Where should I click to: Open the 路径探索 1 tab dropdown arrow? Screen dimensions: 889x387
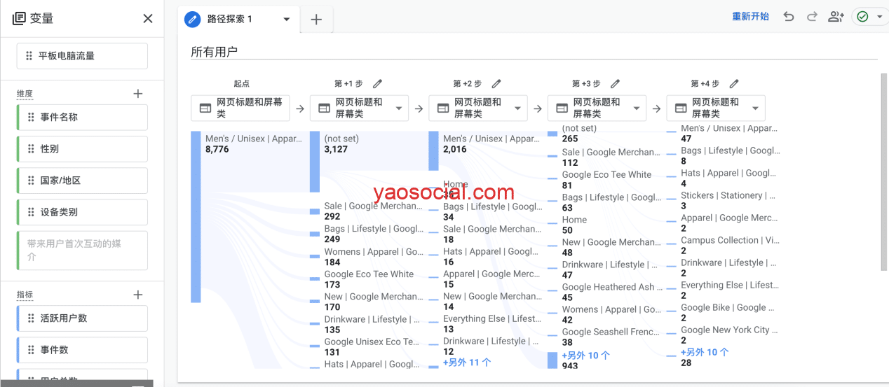(x=287, y=20)
